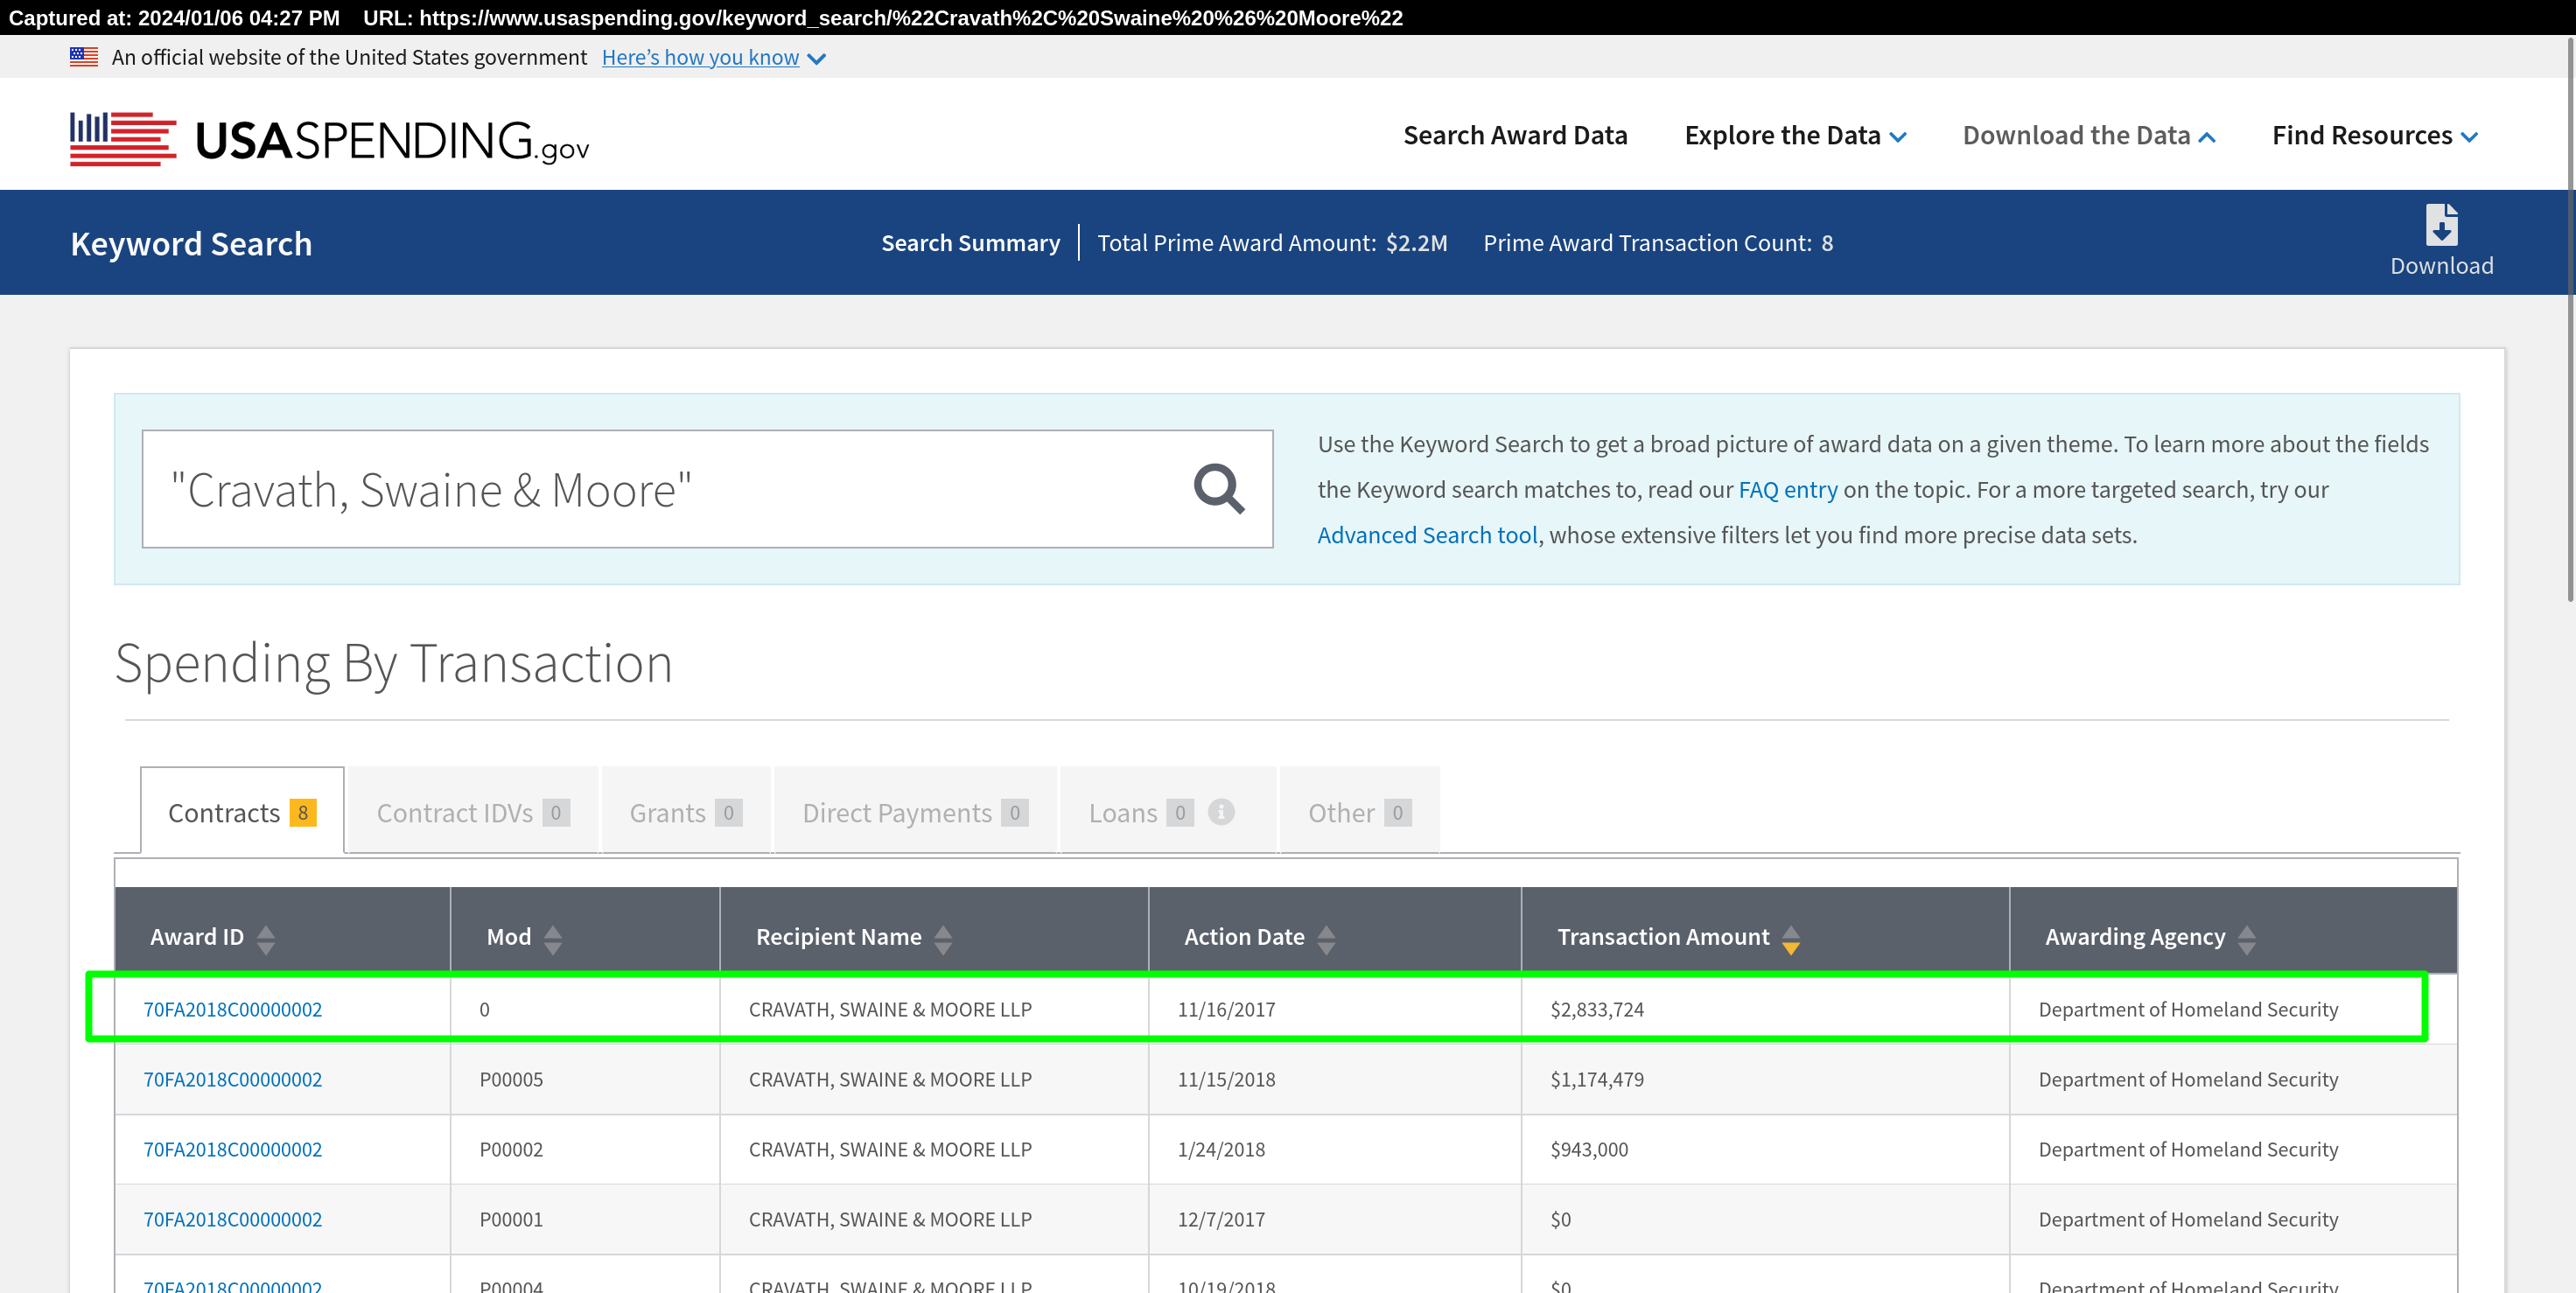Click the Keyword Search page title
Image resolution: width=2576 pixels, height=1293 pixels.
(x=191, y=243)
